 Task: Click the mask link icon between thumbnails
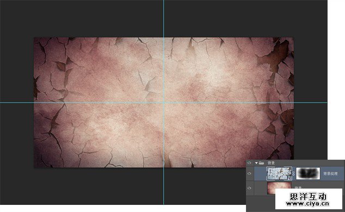294,173
